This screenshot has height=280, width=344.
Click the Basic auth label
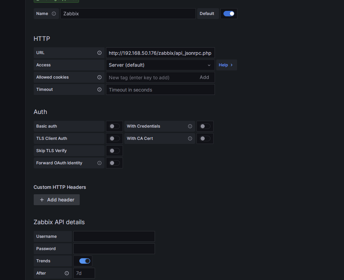click(x=47, y=126)
